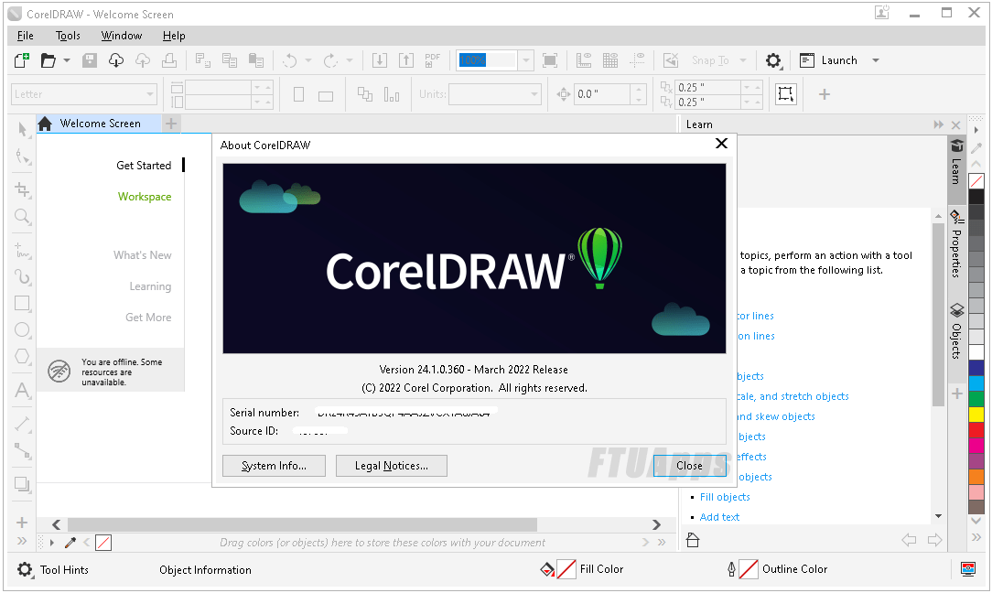Switch to the Welcome Screen tab
This screenshot has width=992, height=593.
tap(99, 124)
